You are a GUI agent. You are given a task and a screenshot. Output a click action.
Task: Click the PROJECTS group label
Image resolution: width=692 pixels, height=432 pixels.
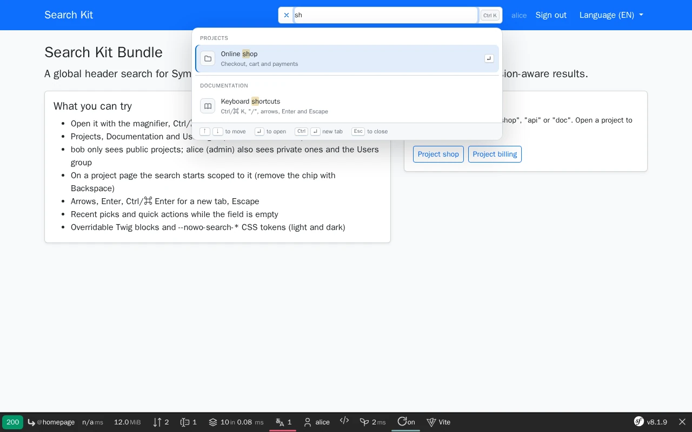pos(214,38)
